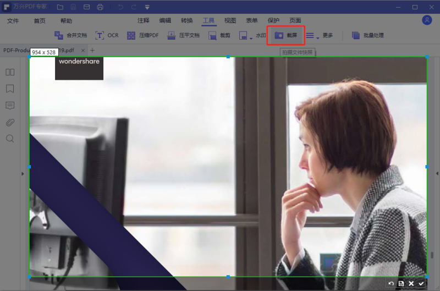440x291 pixels.
Task: Click the bottom-middle selection handle
Action: pyautogui.click(x=228, y=277)
